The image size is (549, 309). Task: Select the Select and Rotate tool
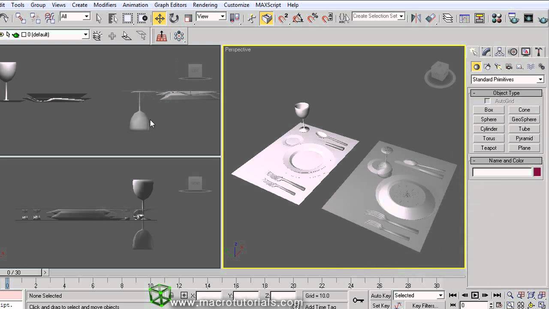pyautogui.click(x=174, y=18)
